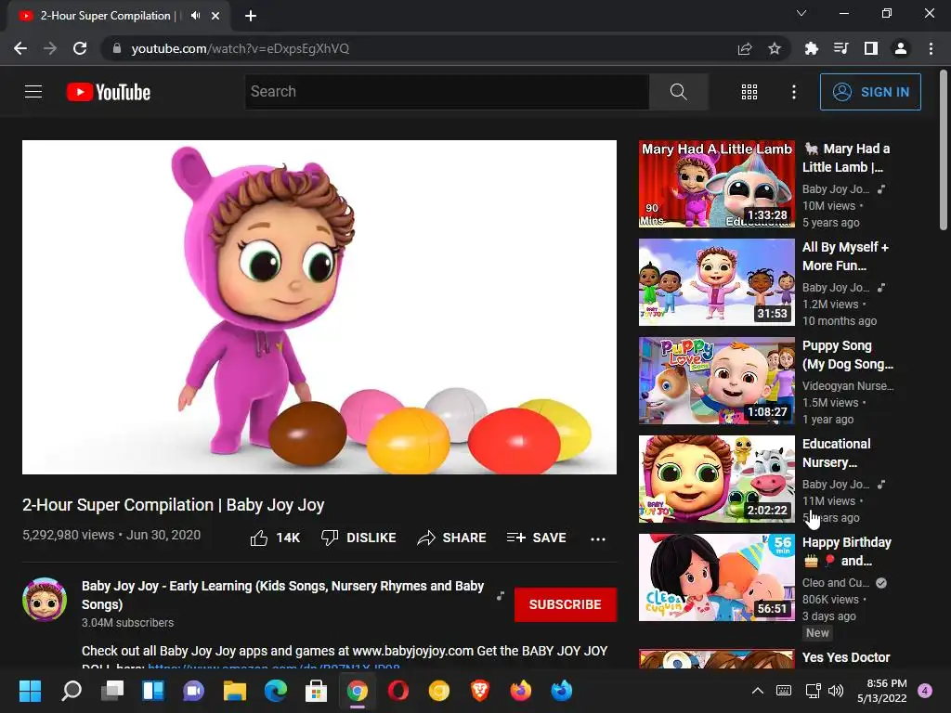Open Chrome profile icon
The height and width of the screenshot is (713, 951).
[x=901, y=48]
